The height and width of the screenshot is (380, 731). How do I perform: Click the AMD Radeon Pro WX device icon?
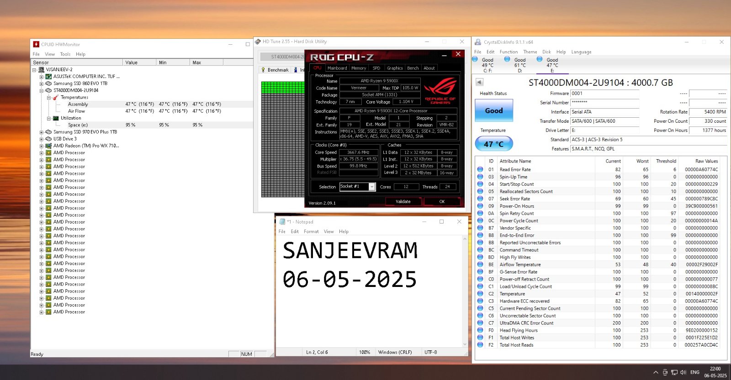pyautogui.click(x=48, y=146)
